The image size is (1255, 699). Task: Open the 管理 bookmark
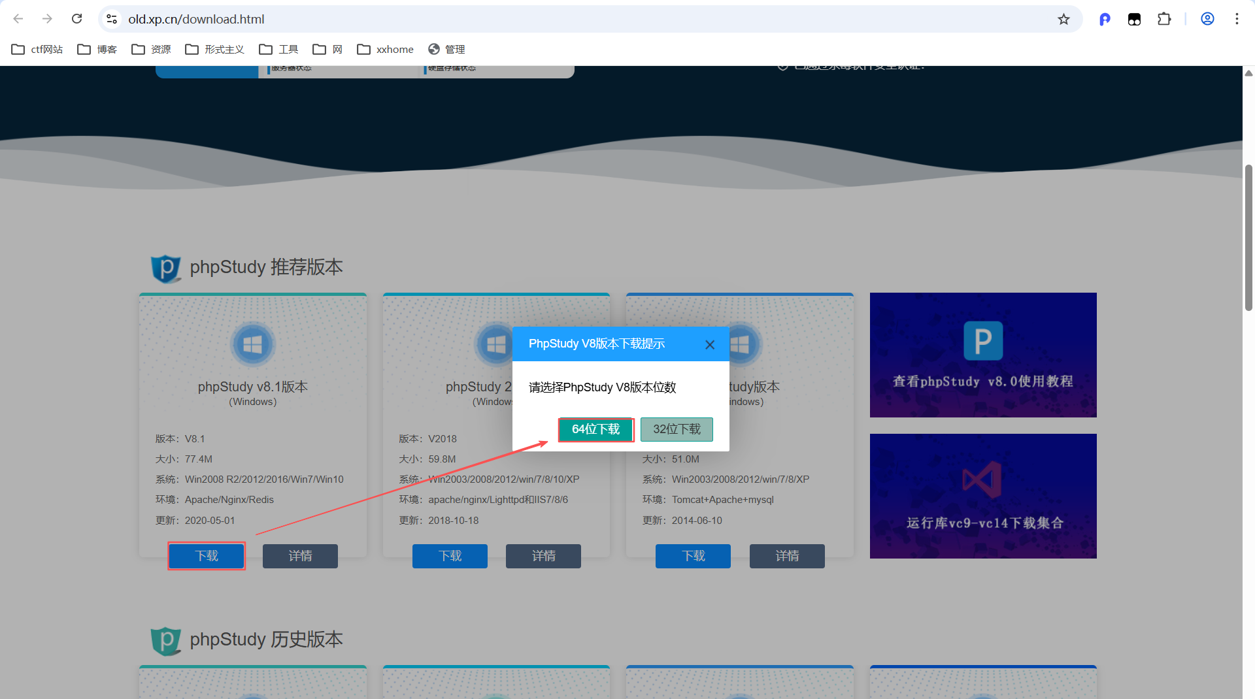446,49
